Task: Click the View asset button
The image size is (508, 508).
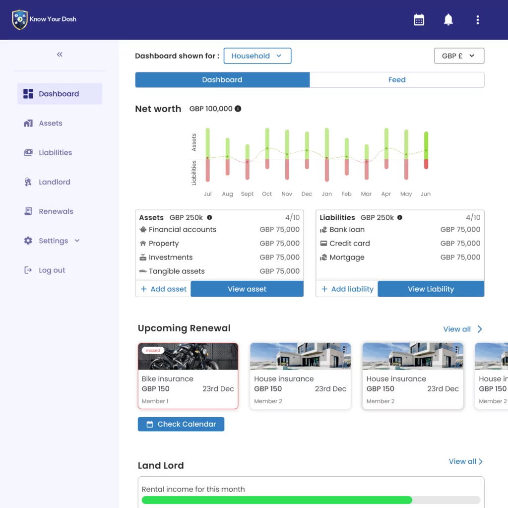Action: pos(247,289)
